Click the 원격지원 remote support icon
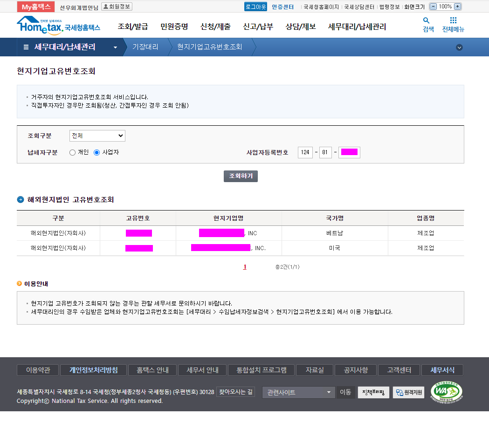 pos(408,392)
